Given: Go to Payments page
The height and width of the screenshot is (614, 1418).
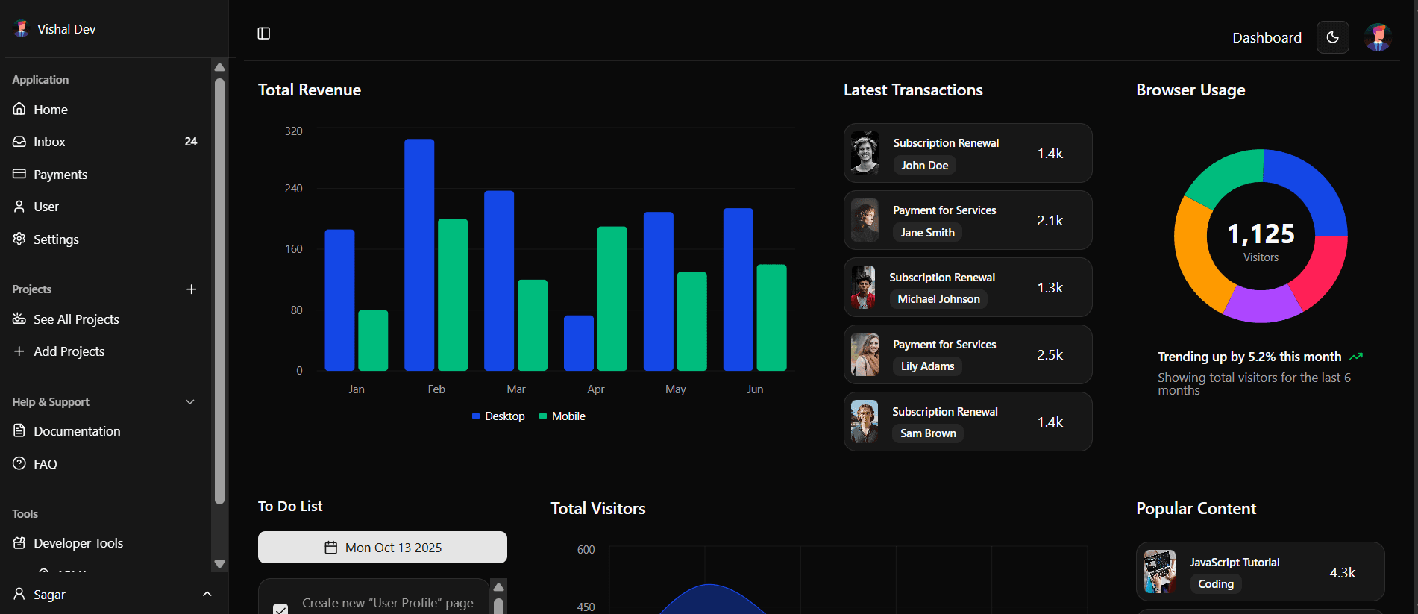Looking at the screenshot, I should [105, 174].
